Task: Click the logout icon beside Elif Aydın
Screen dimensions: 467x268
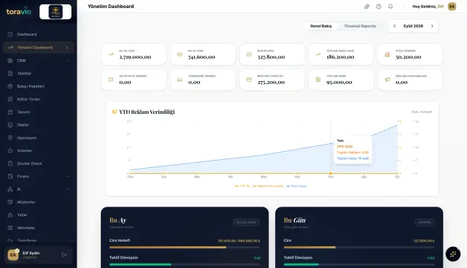Action: (x=64, y=255)
